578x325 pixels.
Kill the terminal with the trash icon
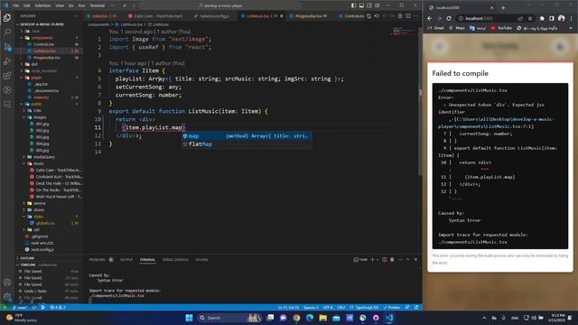coord(392,260)
